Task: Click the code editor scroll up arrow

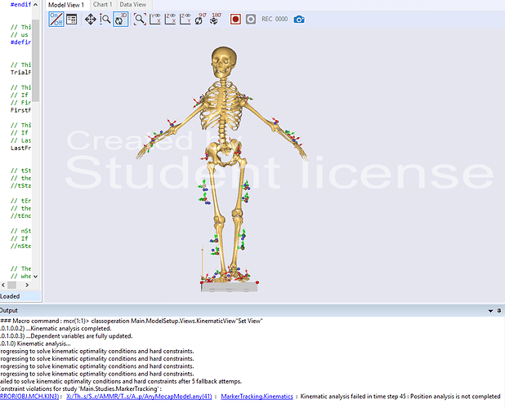Action: pos(35,5)
